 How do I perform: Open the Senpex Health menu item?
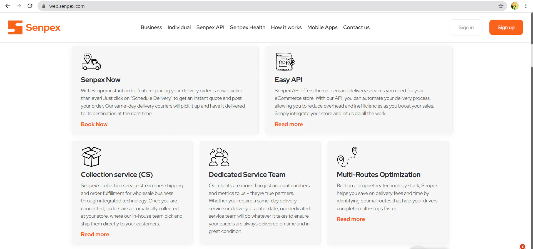[247, 27]
